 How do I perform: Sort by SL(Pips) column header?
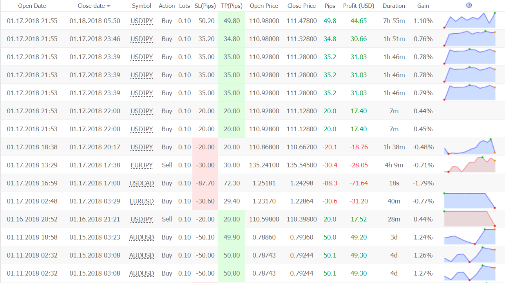205,6
